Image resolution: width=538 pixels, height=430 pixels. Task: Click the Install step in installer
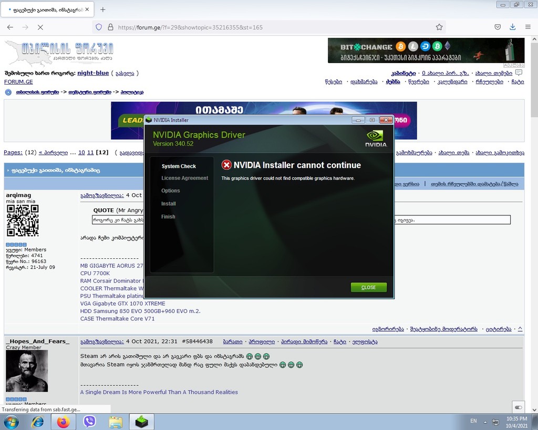point(168,204)
